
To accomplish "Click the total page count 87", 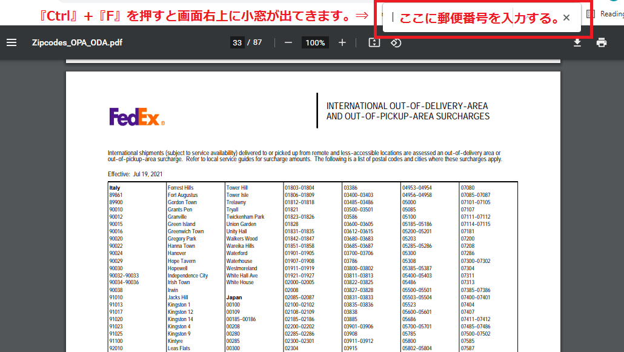I will 257,42.
